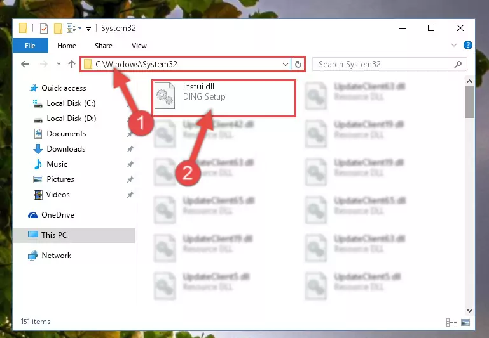Switch to the View ribbon tab
This screenshot has width=489, height=338.
[x=139, y=46]
